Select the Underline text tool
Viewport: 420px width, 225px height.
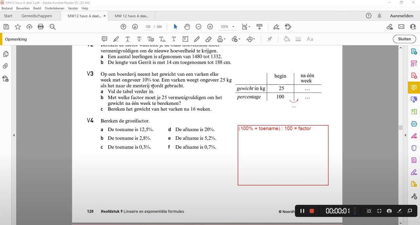point(127,39)
